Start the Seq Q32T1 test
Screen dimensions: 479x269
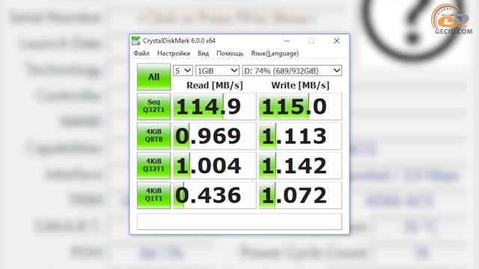pyautogui.click(x=153, y=106)
